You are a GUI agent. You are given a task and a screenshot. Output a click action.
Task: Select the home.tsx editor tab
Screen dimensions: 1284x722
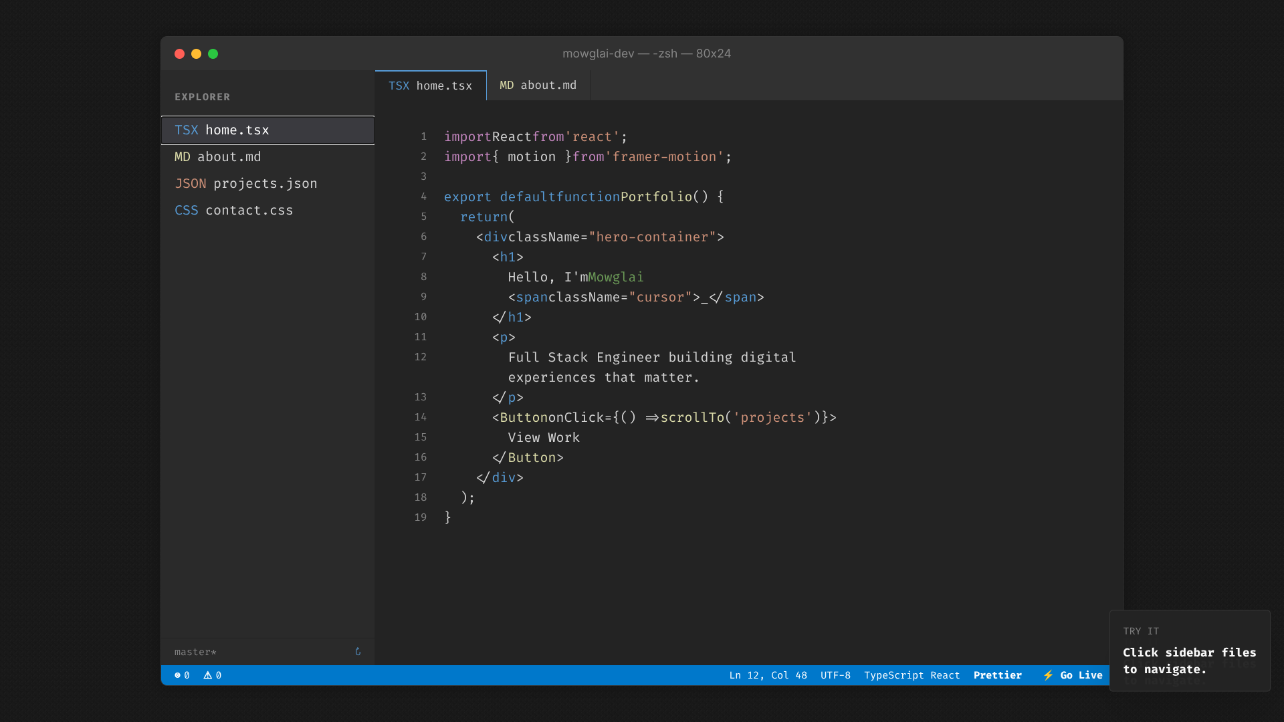pyautogui.click(x=431, y=86)
